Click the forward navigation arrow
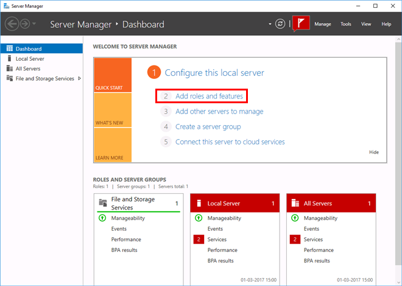The width and height of the screenshot is (402, 286). 25,24
